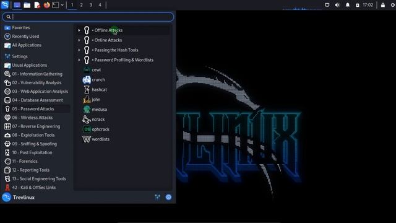
Task: Launch the text editor panel icon
Action: tap(37, 5)
